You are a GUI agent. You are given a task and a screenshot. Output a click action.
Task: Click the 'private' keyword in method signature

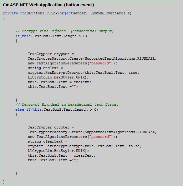pyautogui.click(x=10, y=13)
